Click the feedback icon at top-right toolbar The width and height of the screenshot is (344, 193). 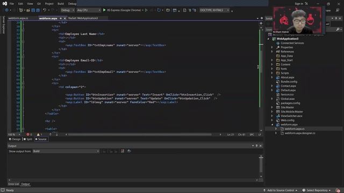pyautogui.click(x=338, y=10)
